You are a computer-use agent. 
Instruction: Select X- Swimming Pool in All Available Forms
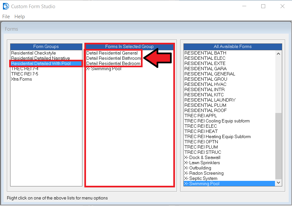click(x=229, y=183)
